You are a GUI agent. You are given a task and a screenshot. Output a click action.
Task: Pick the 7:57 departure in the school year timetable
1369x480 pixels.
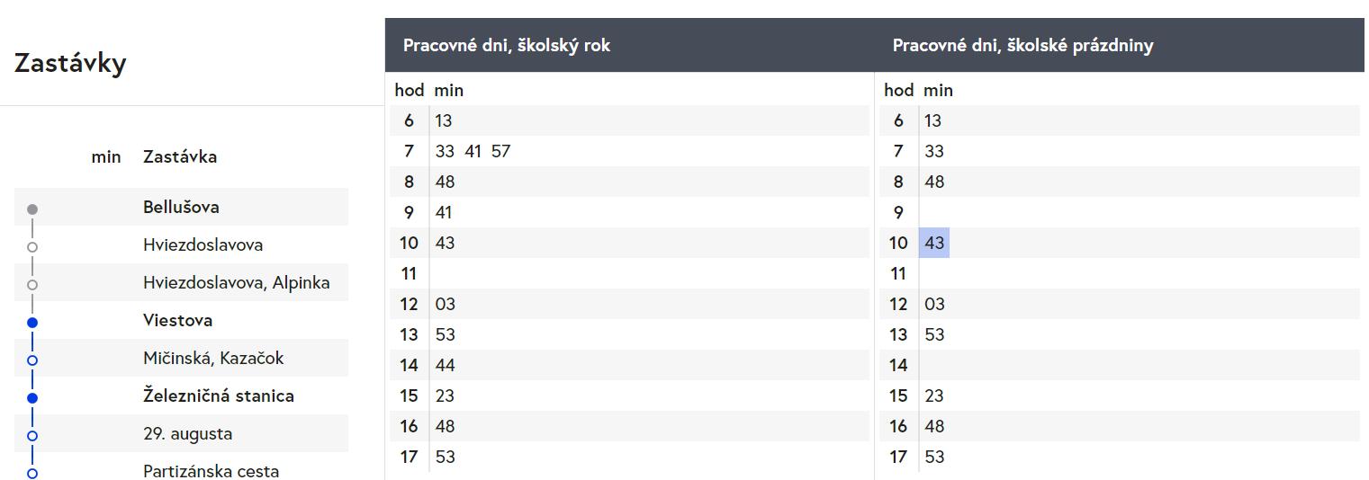[x=500, y=151]
